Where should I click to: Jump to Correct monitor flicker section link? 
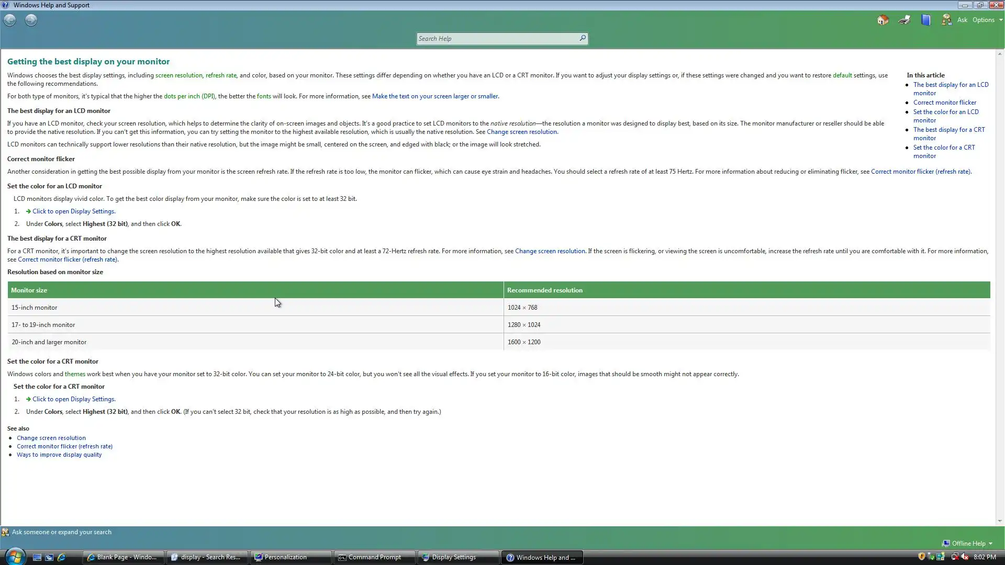pos(944,103)
